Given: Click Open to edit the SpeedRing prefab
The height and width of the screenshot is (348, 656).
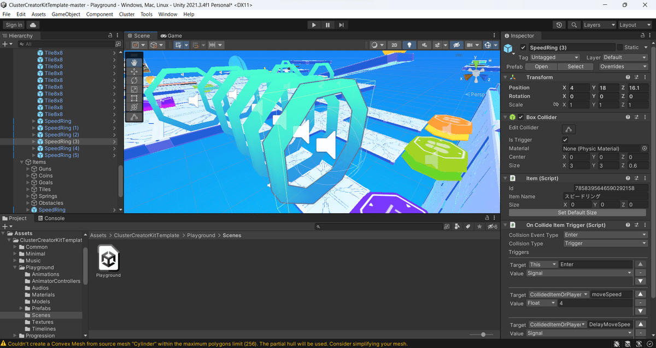Looking at the screenshot, I should click(541, 66).
